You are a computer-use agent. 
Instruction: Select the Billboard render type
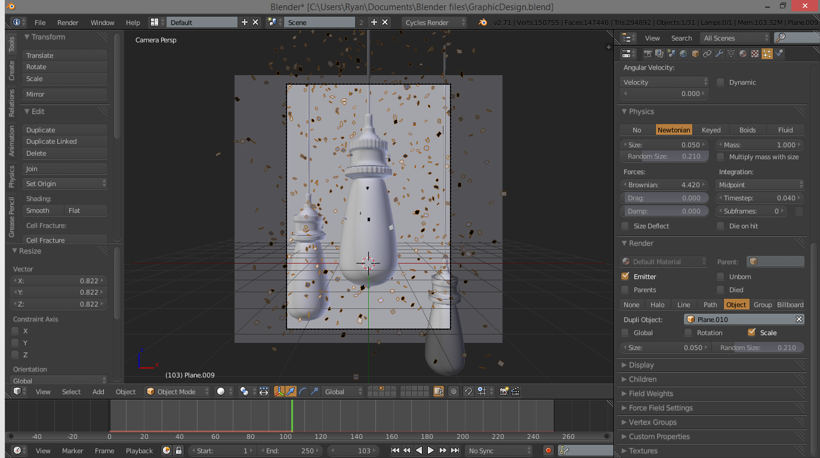[790, 304]
